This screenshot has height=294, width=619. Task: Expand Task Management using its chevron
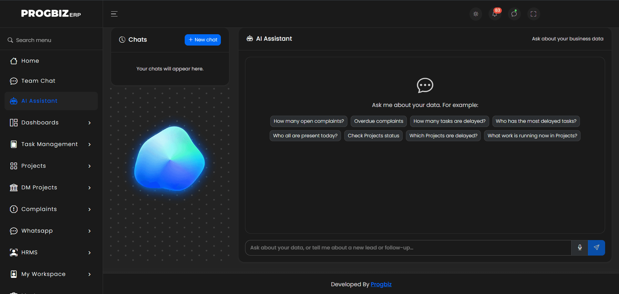89,144
